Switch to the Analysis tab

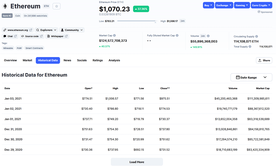(114, 60)
